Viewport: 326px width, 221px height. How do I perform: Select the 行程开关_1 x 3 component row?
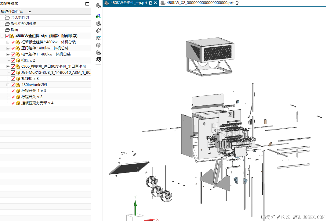pos(34,91)
